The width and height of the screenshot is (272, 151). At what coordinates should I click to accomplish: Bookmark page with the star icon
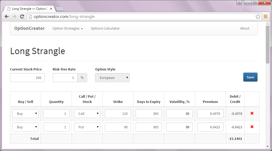point(258,17)
